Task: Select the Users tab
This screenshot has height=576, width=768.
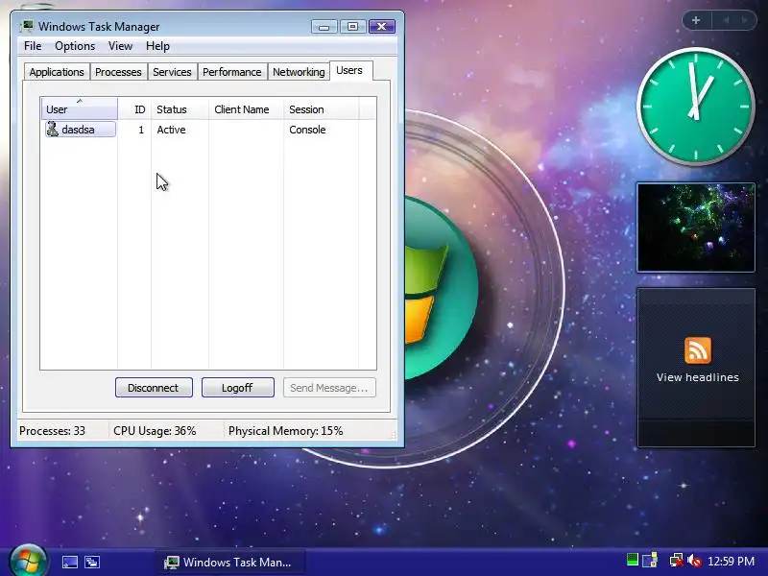Action: [349, 70]
